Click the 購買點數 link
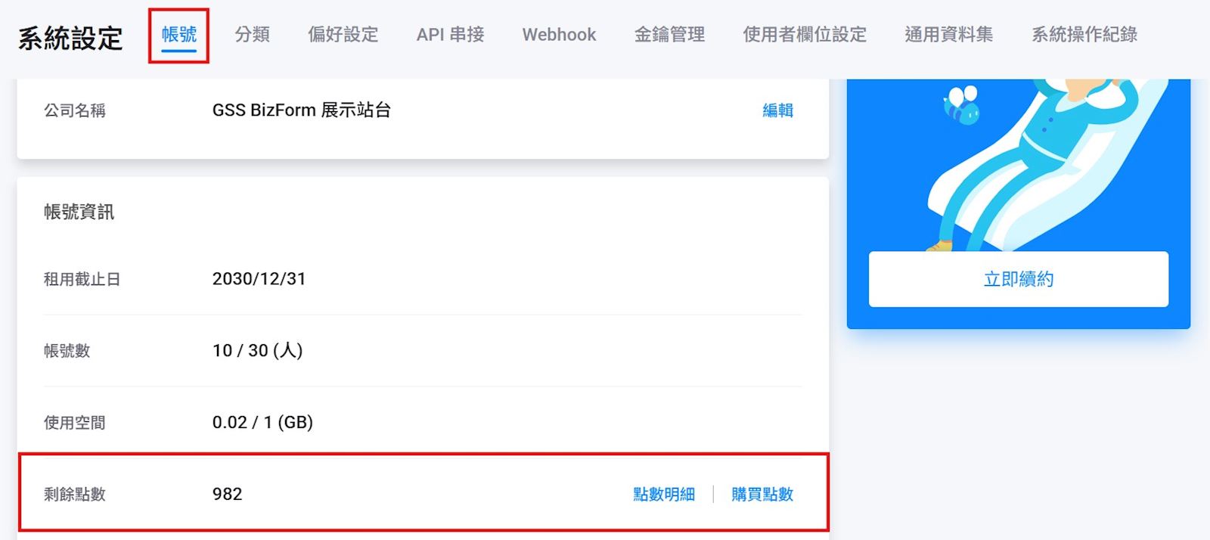 pos(762,495)
